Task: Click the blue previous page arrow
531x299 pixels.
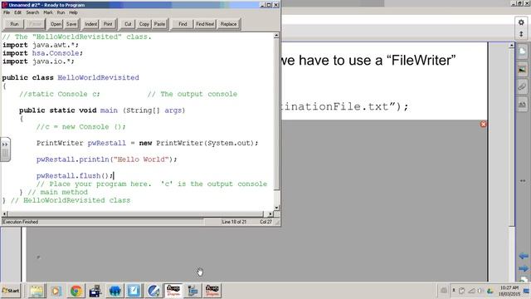Action: 524,256
